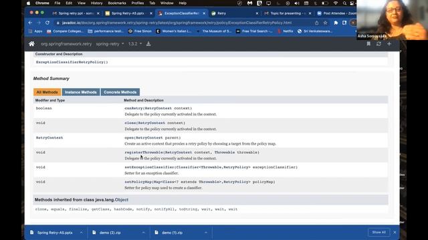Viewport: 428px width, 240px height.
Task: Open Chrome extensions puzzle icon
Action: pyautogui.click(x=336, y=23)
